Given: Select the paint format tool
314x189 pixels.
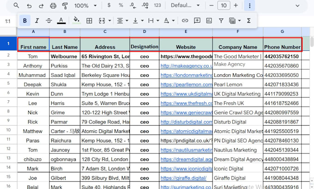Looking at the screenshot, I should [x=65, y=6].
